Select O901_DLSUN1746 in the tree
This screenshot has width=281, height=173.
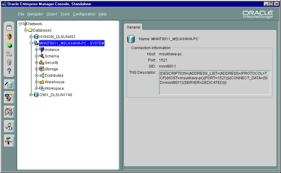[56, 95]
